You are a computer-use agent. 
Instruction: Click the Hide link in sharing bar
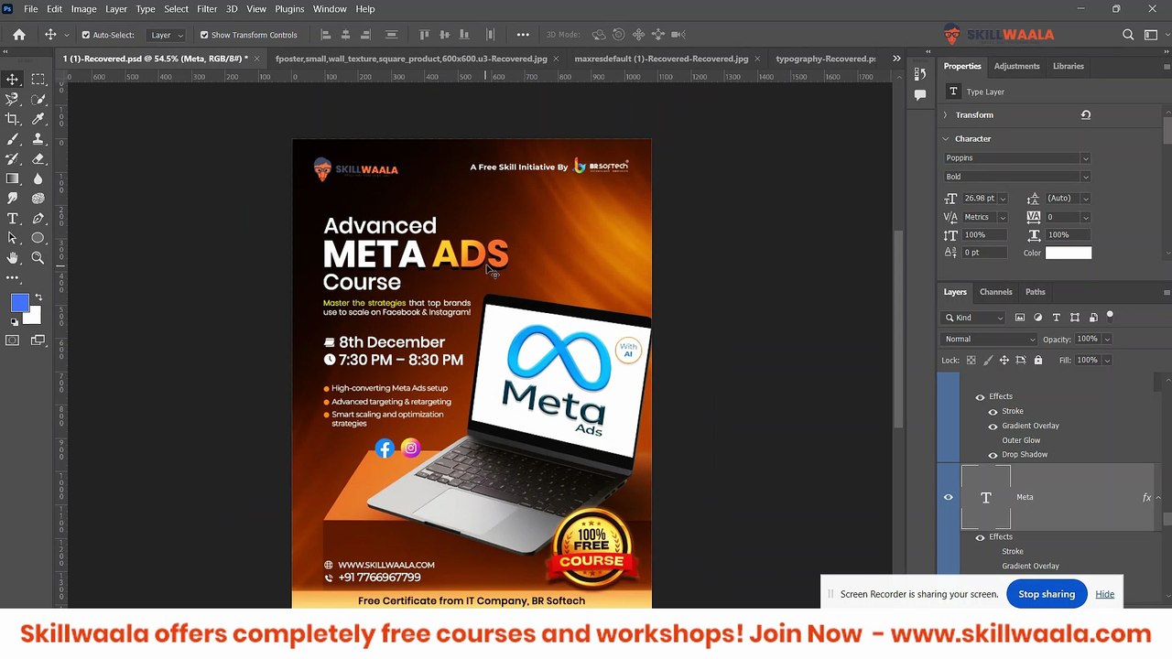pos(1104,594)
